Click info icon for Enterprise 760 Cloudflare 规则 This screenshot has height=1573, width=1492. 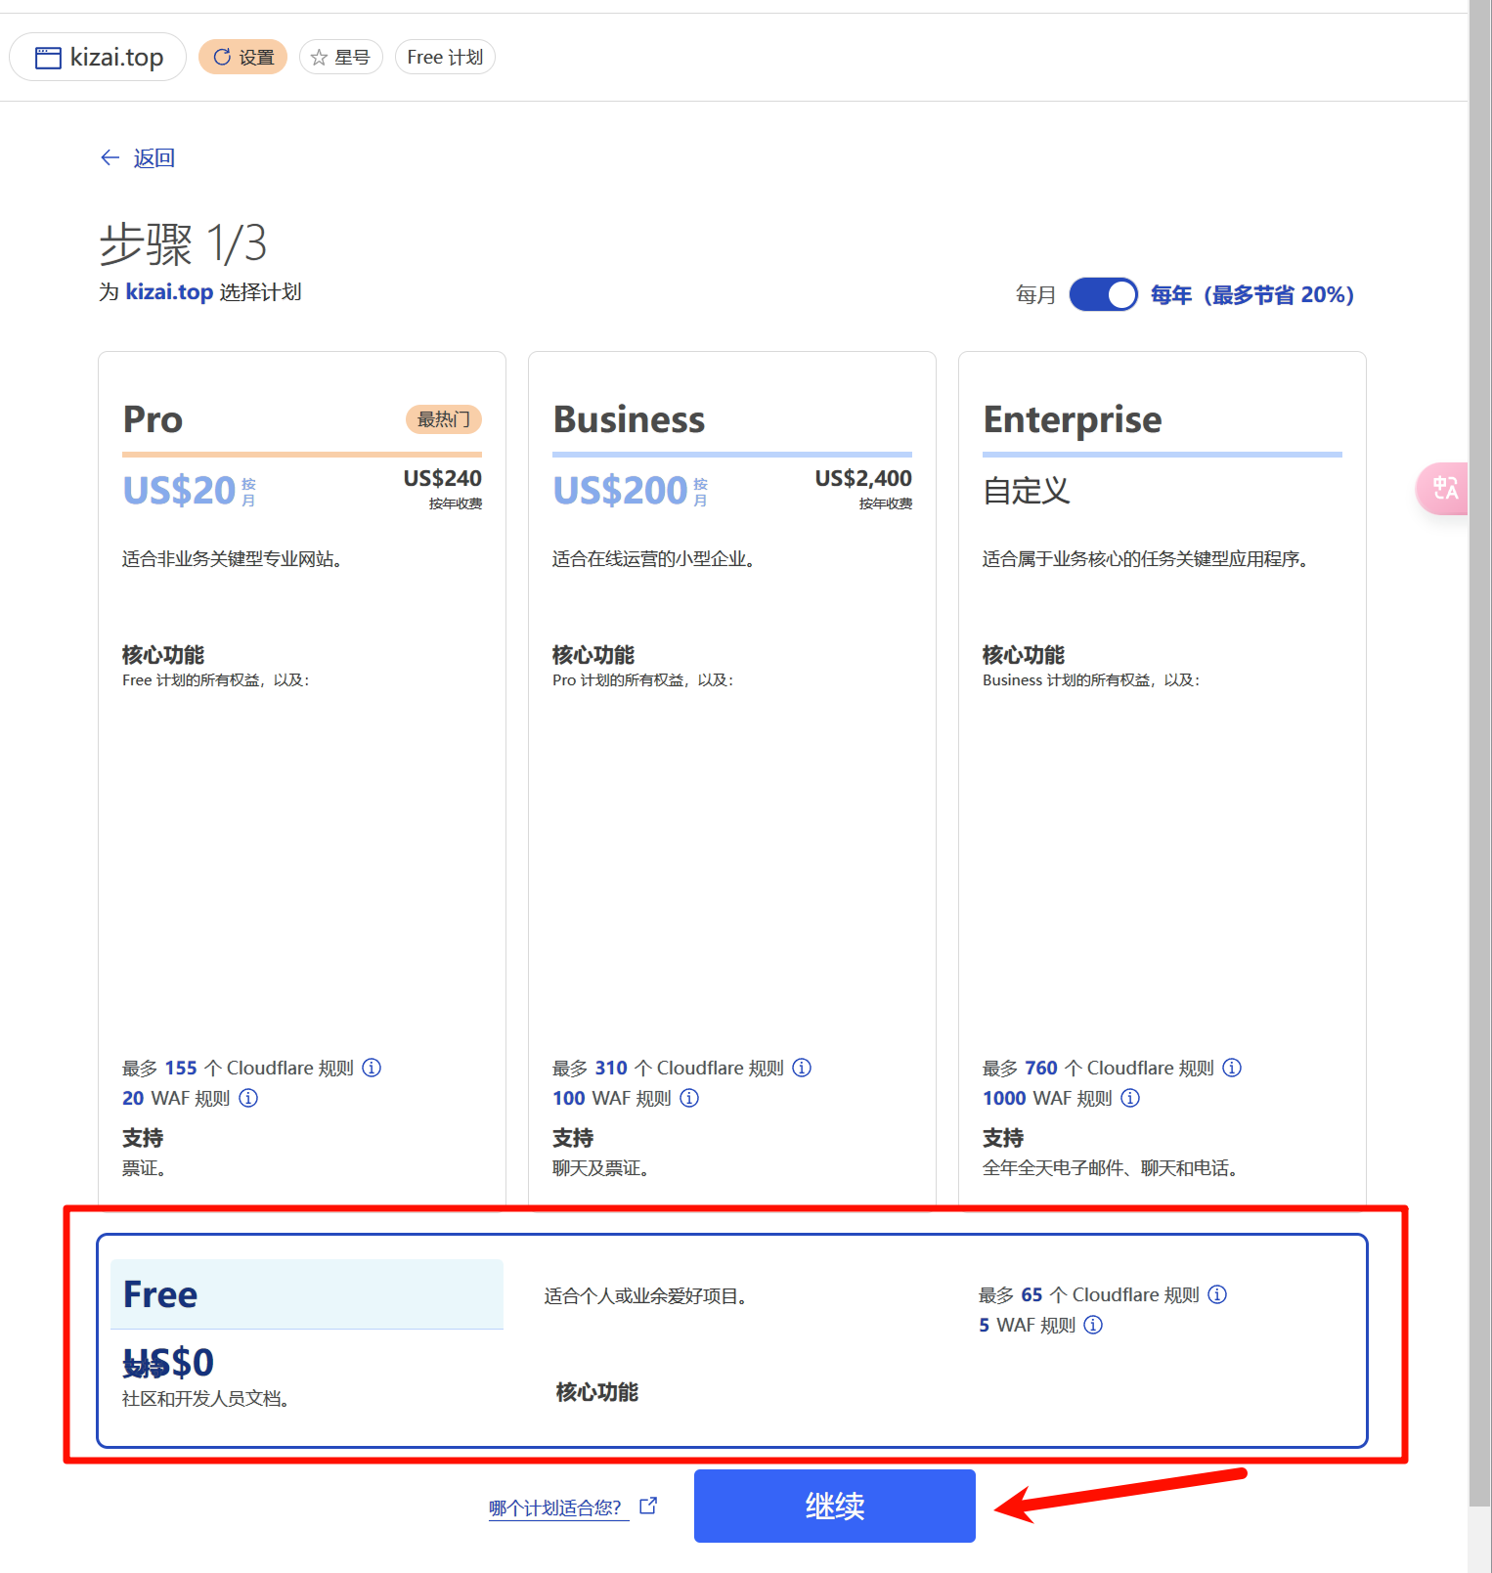[x=1232, y=1068]
